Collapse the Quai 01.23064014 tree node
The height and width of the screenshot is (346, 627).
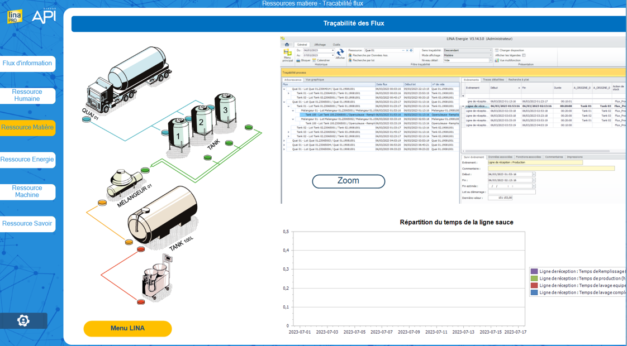[x=284, y=89]
